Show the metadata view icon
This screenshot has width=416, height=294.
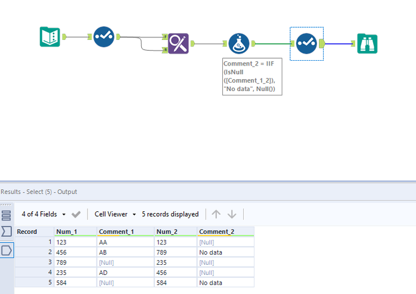(x=7, y=215)
